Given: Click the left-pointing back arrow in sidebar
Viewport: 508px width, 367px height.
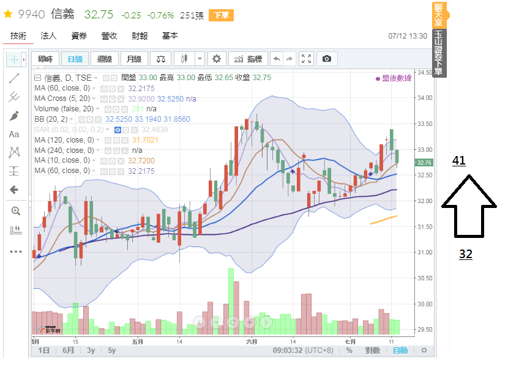Looking at the screenshot, I should coord(14,190).
